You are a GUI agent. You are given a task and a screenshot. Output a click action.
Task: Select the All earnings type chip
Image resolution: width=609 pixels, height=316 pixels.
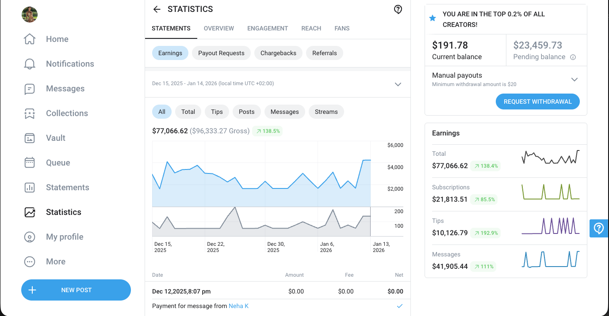tap(162, 112)
